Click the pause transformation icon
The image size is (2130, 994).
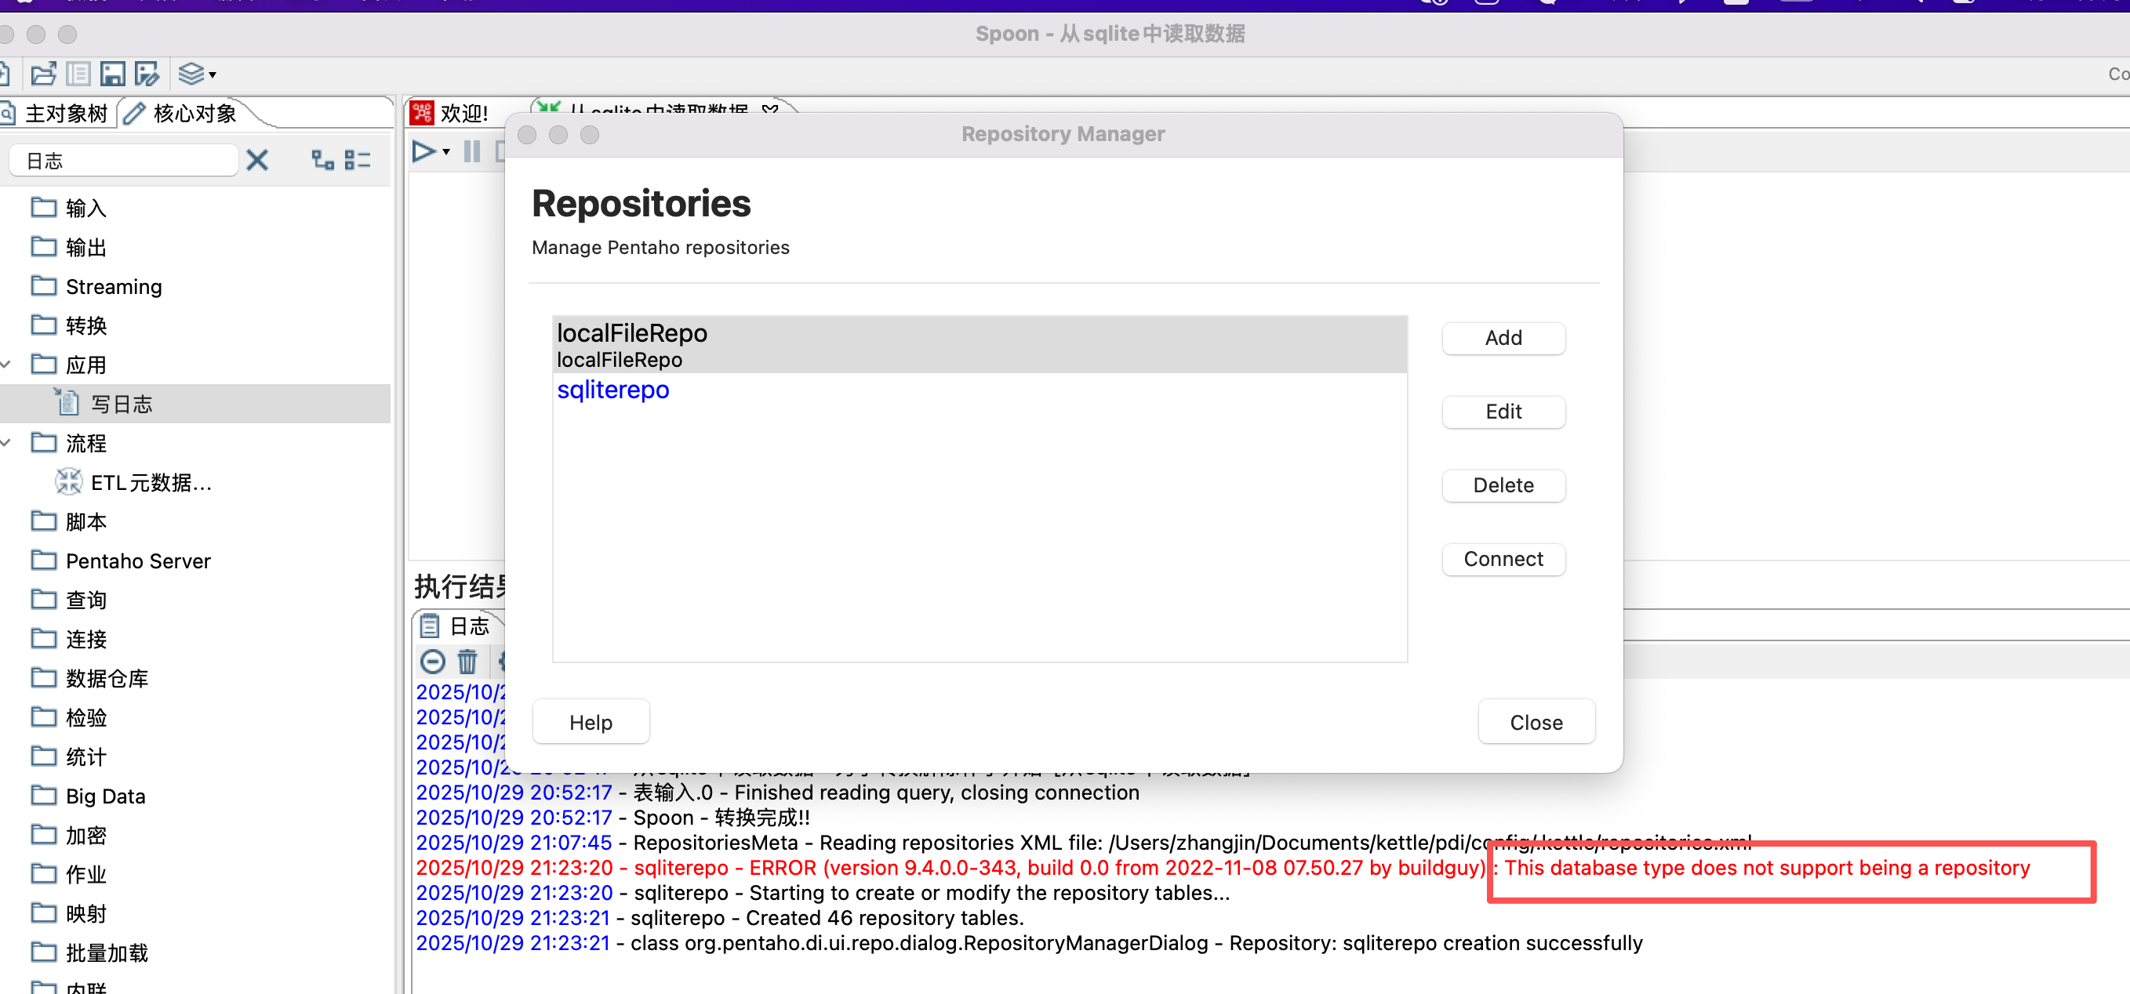471,151
